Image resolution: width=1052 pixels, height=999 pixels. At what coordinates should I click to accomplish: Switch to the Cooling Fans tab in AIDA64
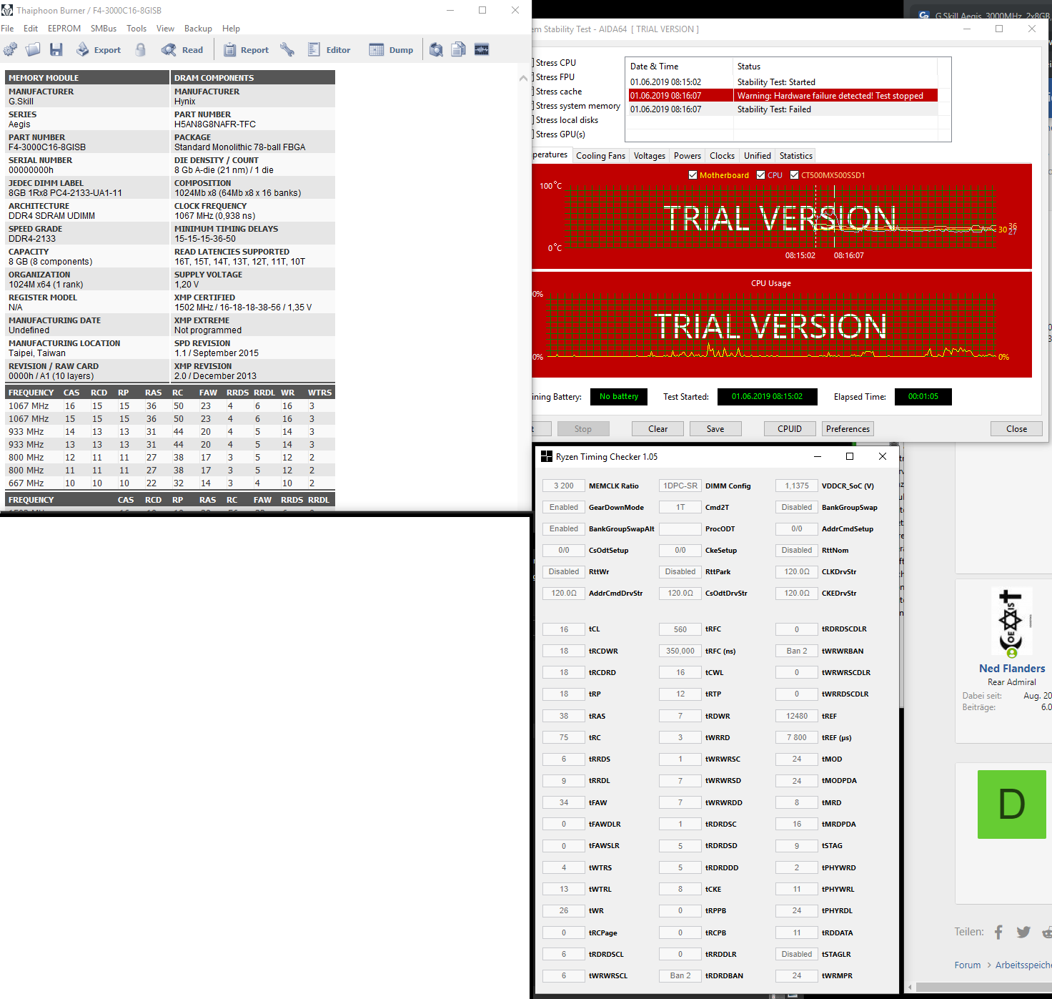tap(600, 156)
